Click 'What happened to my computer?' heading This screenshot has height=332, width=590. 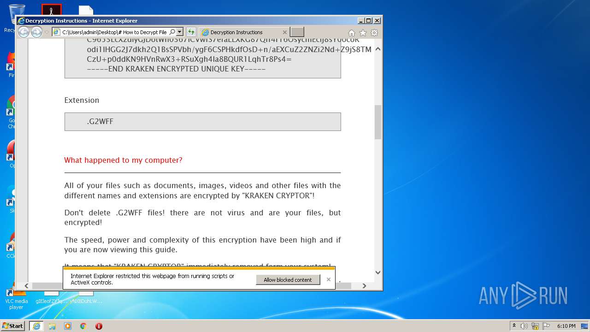click(x=123, y=160)
